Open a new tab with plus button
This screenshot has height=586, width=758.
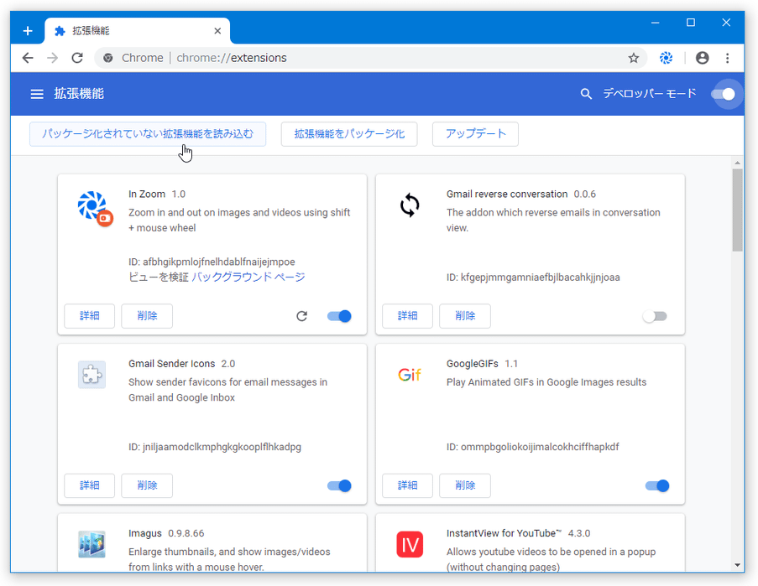28,31
